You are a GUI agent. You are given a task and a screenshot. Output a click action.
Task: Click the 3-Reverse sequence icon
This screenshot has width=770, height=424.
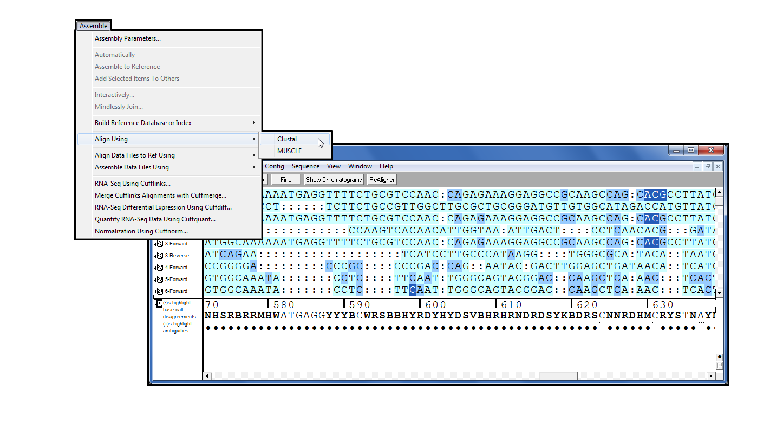click(160, 256)
